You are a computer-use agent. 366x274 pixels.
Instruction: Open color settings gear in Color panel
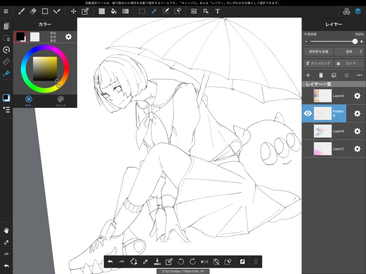point(68,37)
